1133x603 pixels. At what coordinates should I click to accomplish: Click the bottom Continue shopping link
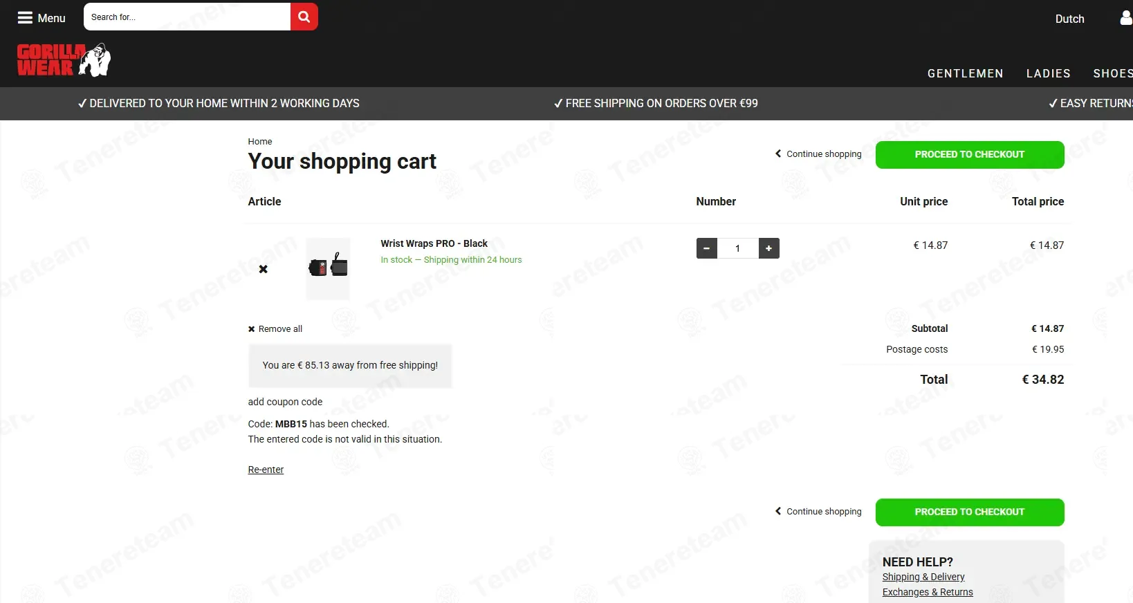(818, 512)
